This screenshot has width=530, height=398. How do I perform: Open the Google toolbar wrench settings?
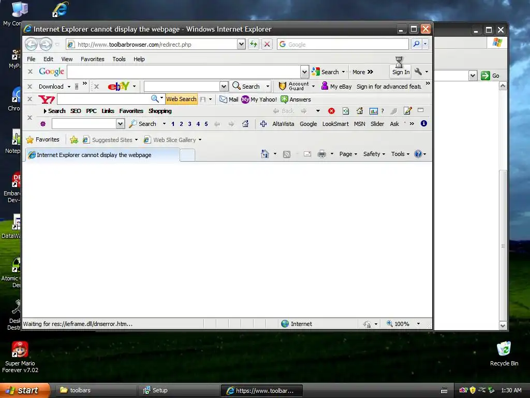click(x=418, y=72)
